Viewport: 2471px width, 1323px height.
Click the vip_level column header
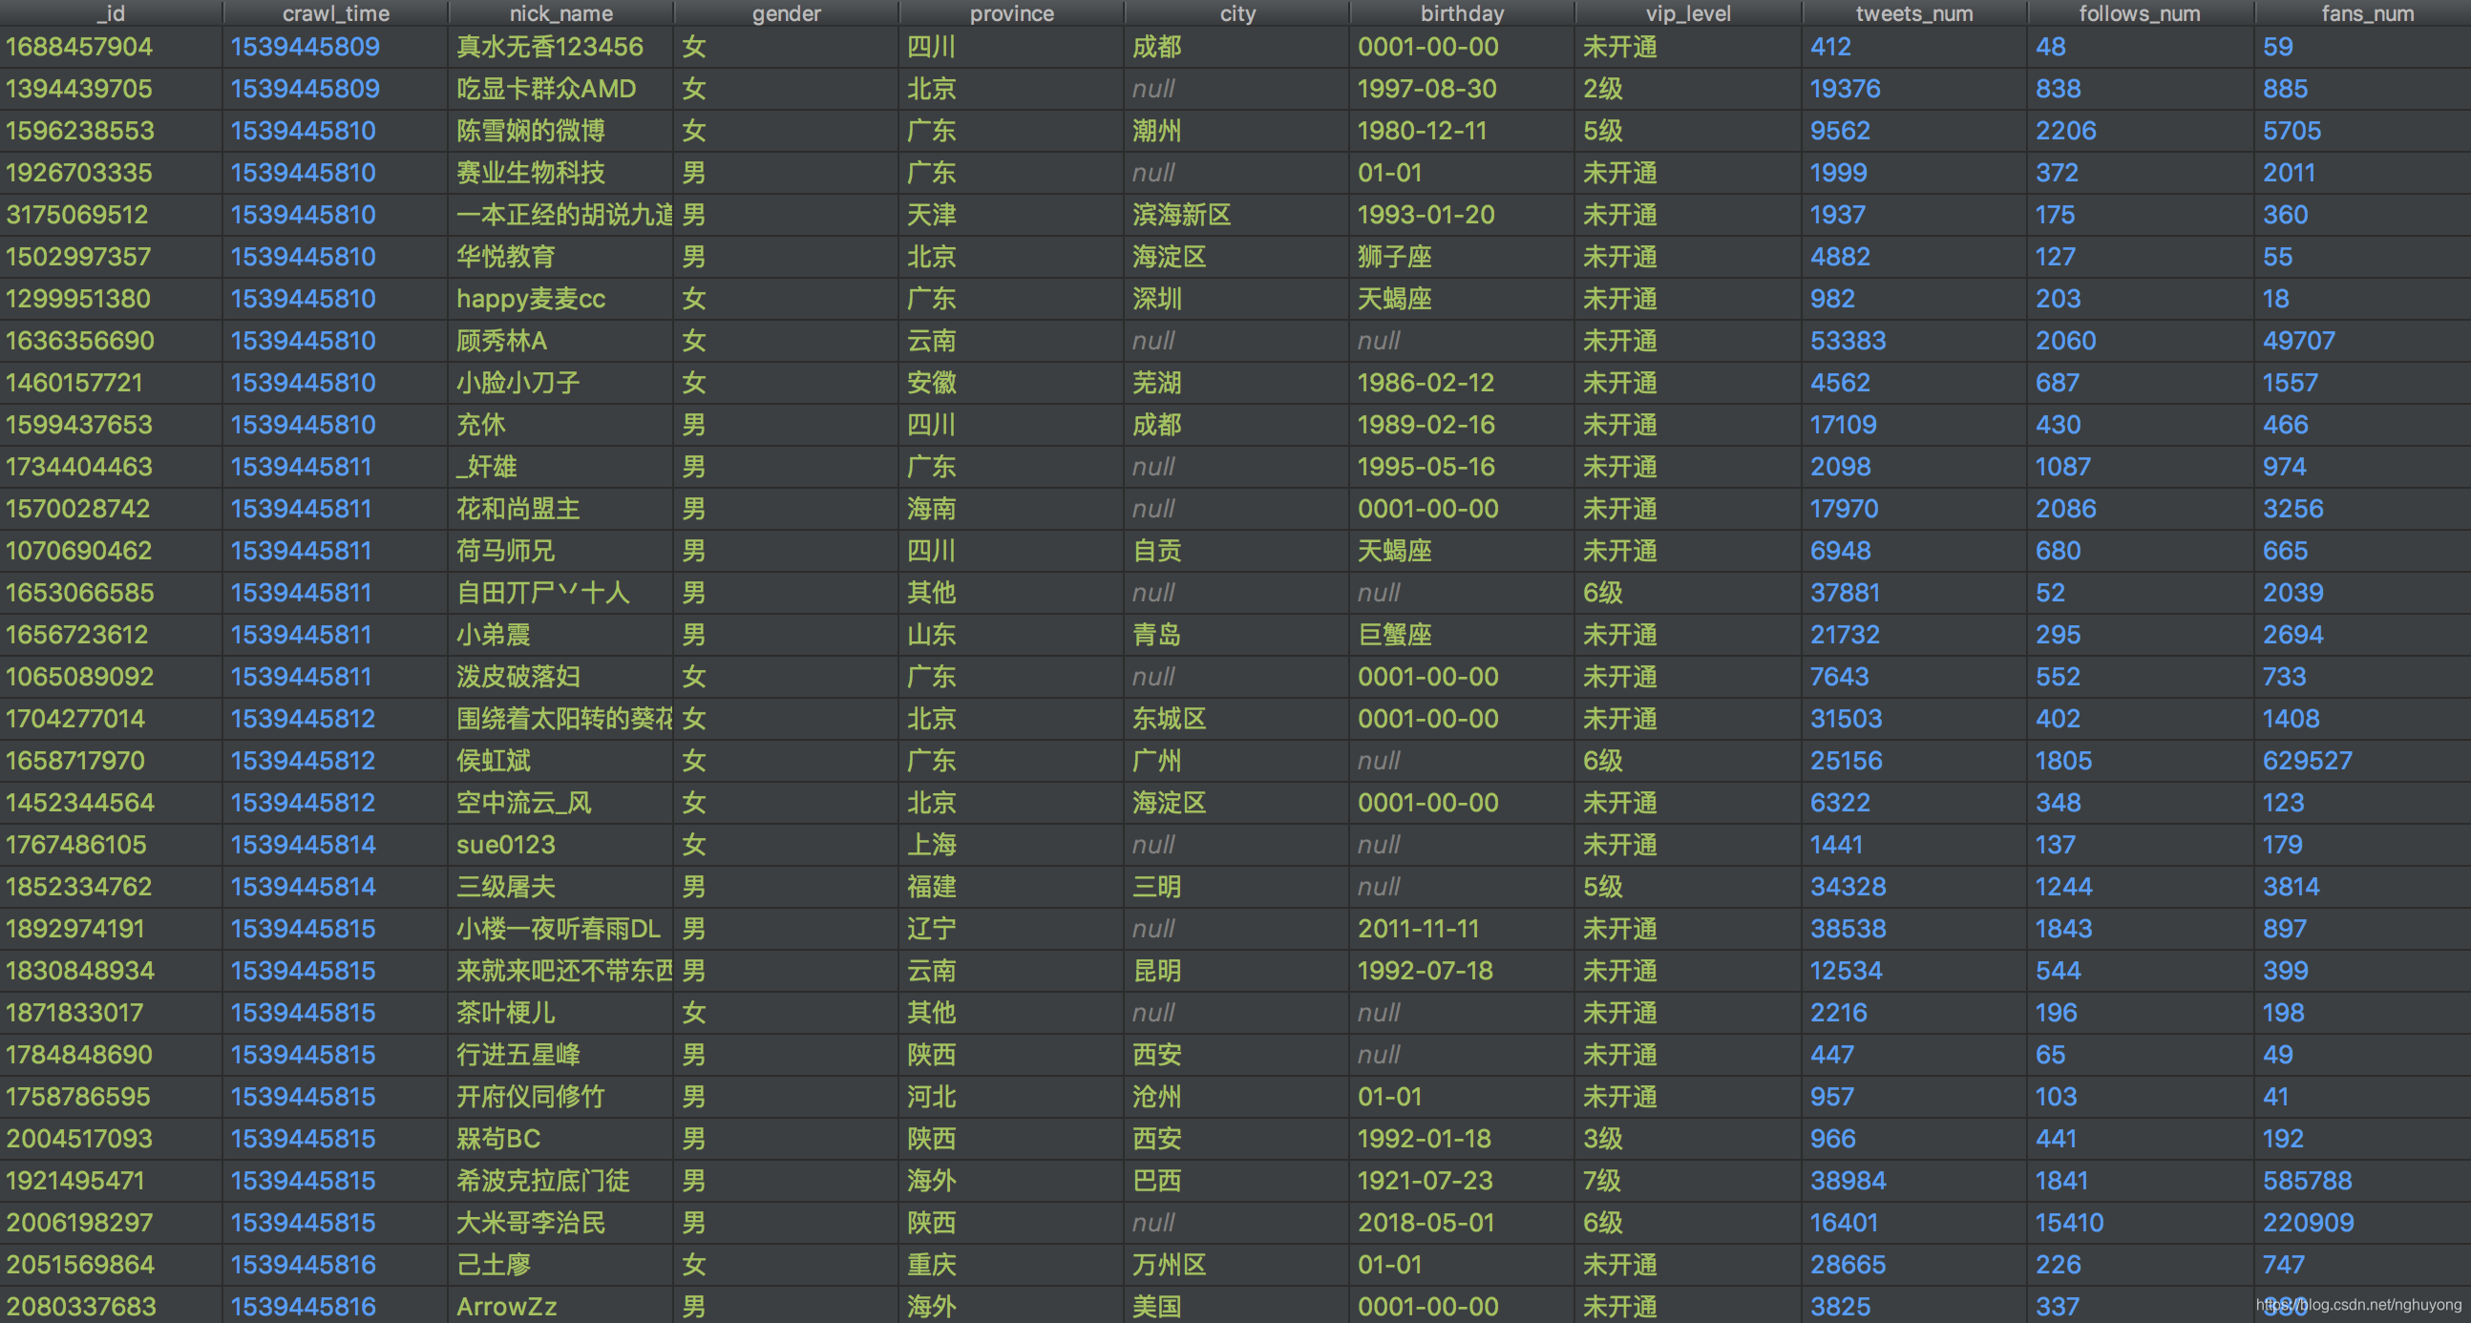click(x=1688, y=12)
